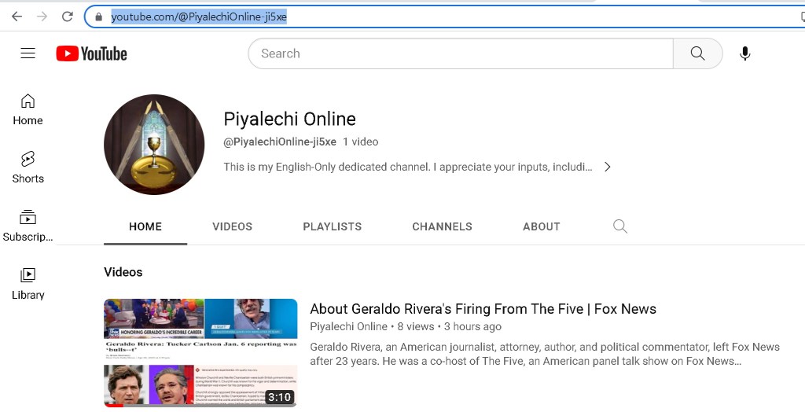Play the Geraldo Rivera video thumbnail

click(200, 352)
